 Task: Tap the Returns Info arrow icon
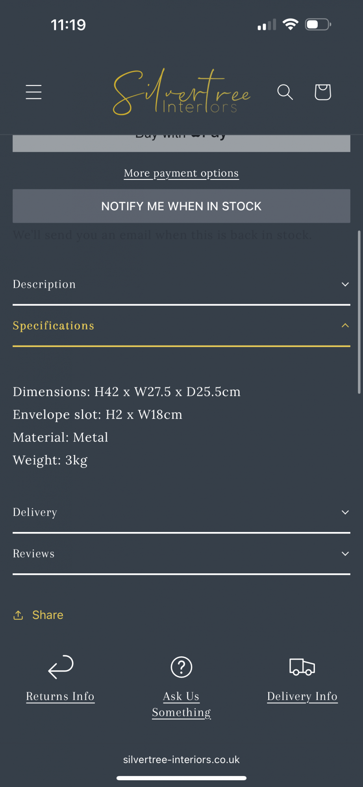[x=61, y=667]
